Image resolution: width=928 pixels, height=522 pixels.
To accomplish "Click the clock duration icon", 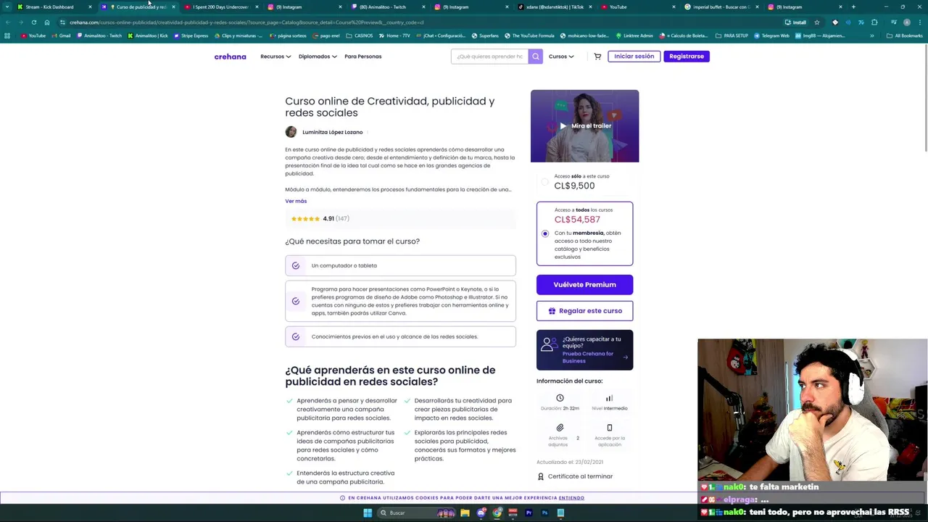I will pos(560,398).
